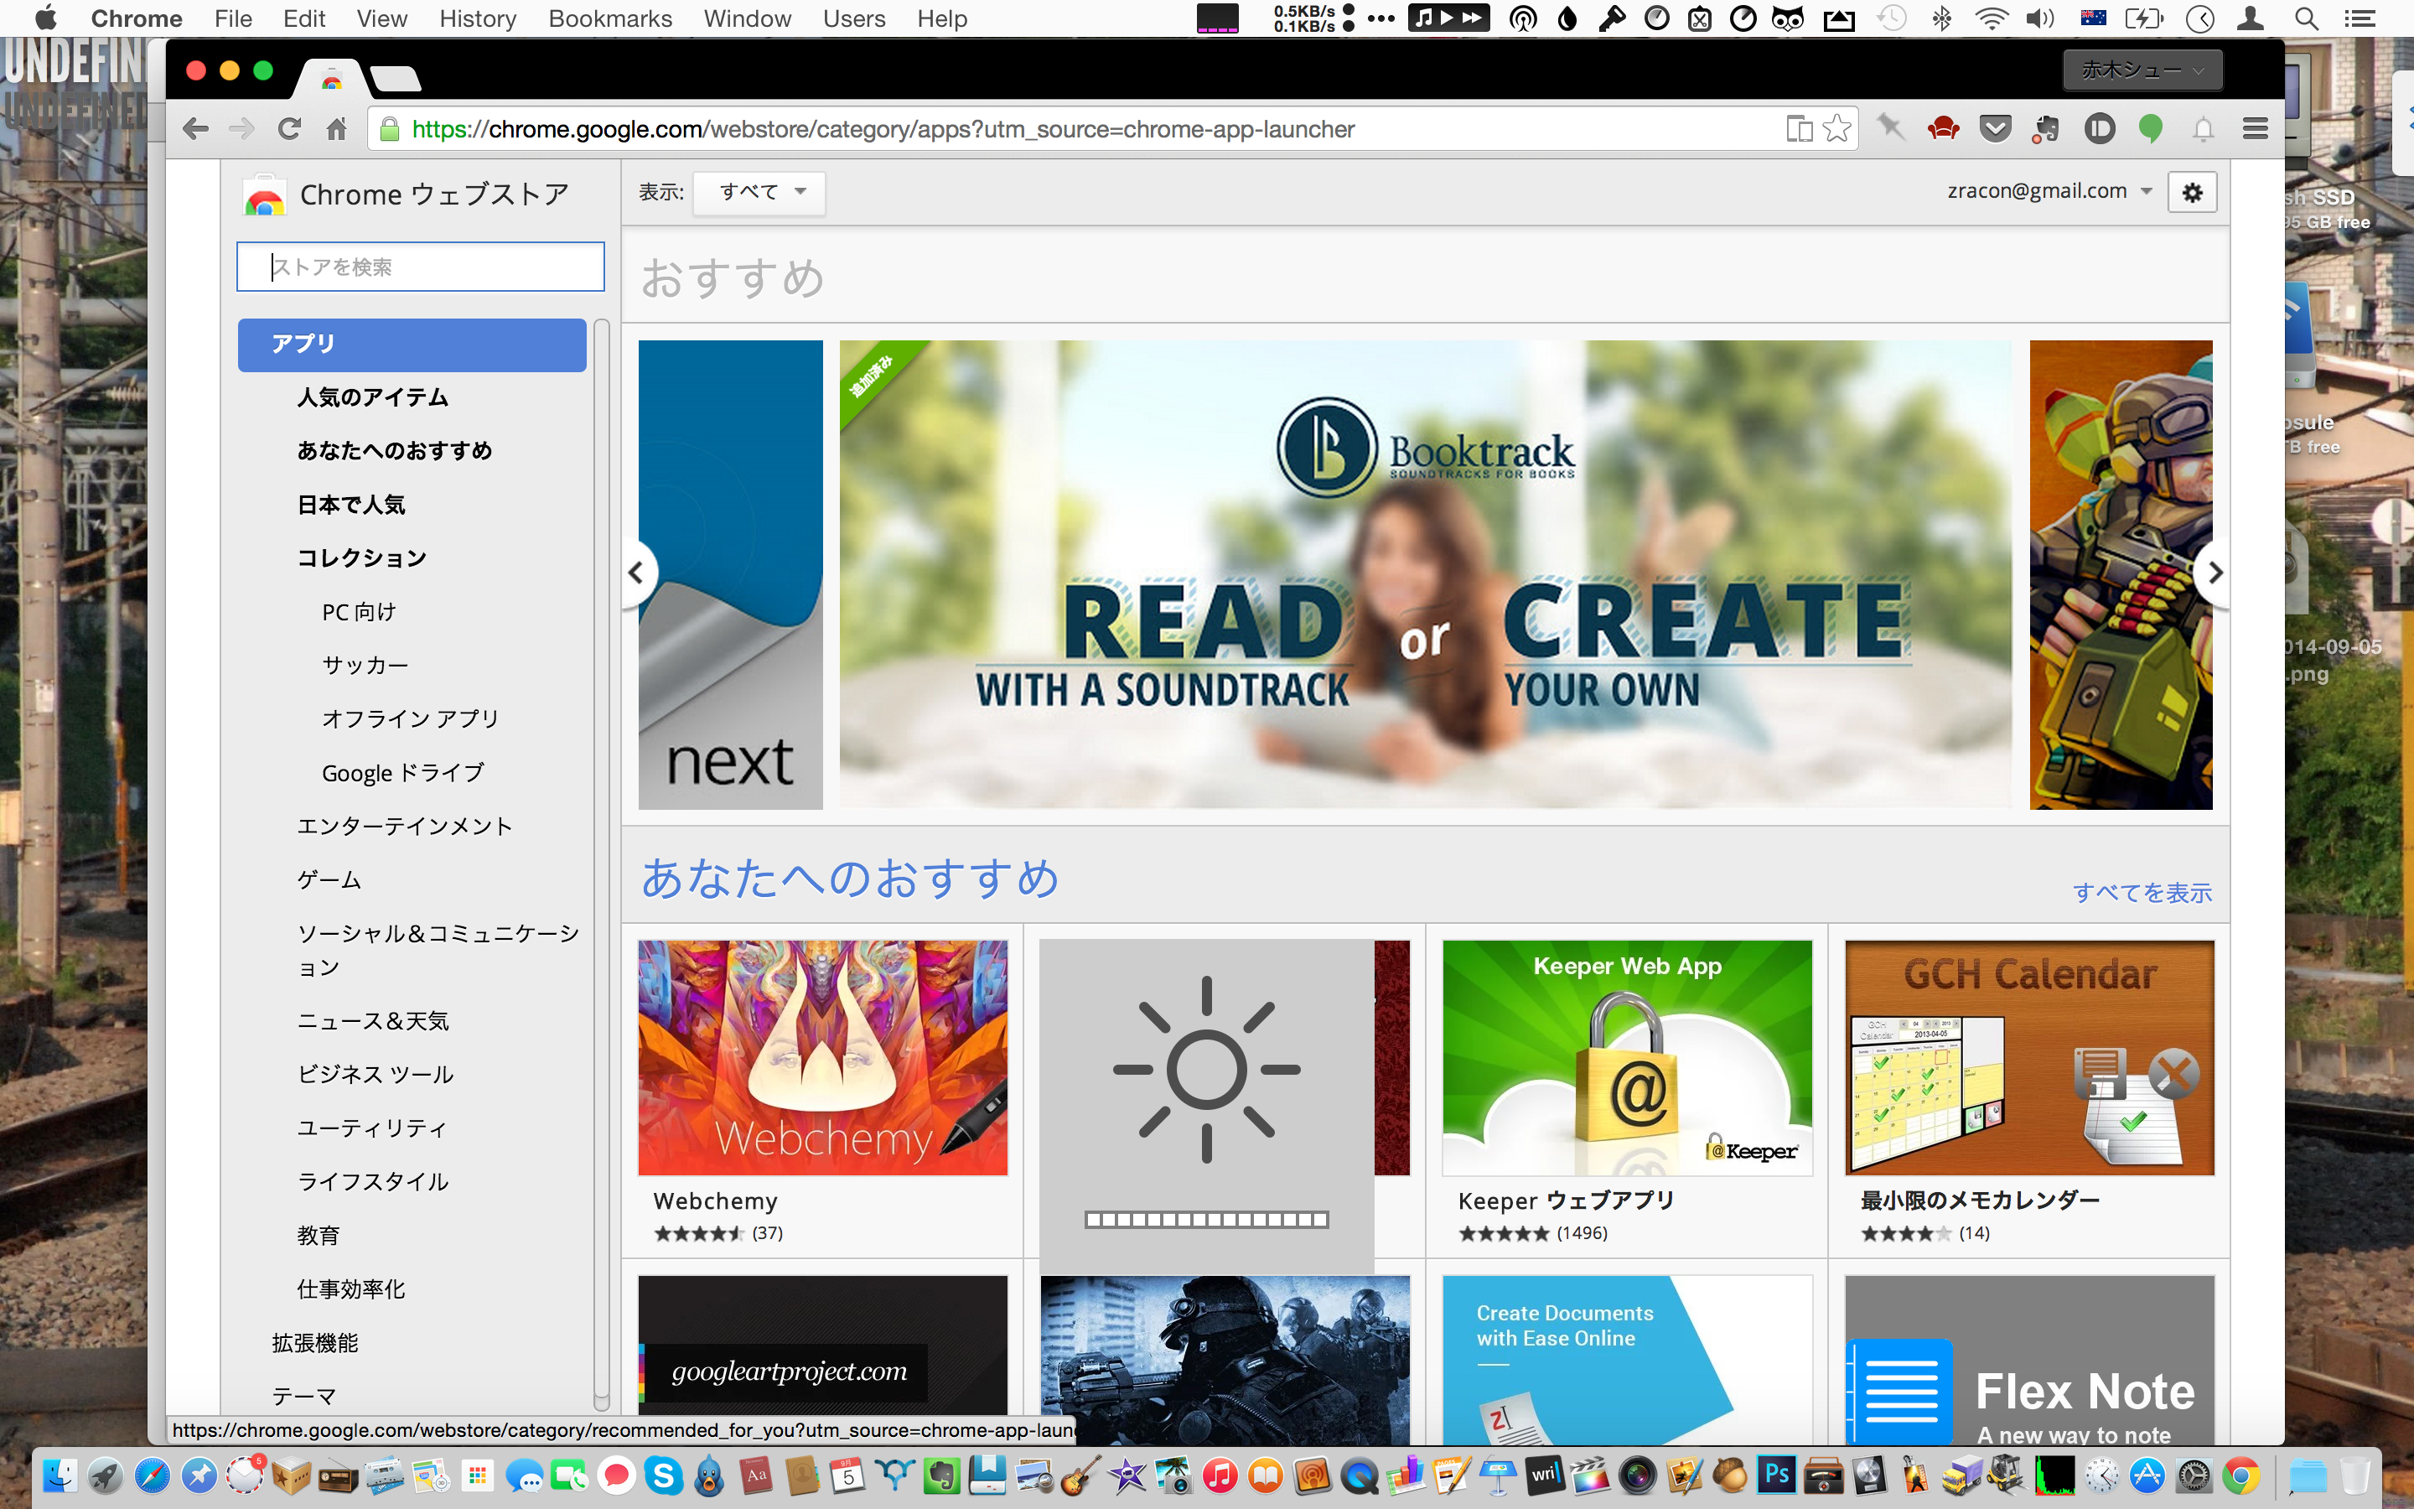Open the ゲーム category
Viewport: 2414px width, 1509px height.
tap(329, 880)
